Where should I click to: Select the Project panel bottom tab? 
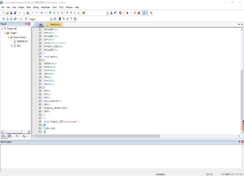pyautogui.click(x=4, y=136)
